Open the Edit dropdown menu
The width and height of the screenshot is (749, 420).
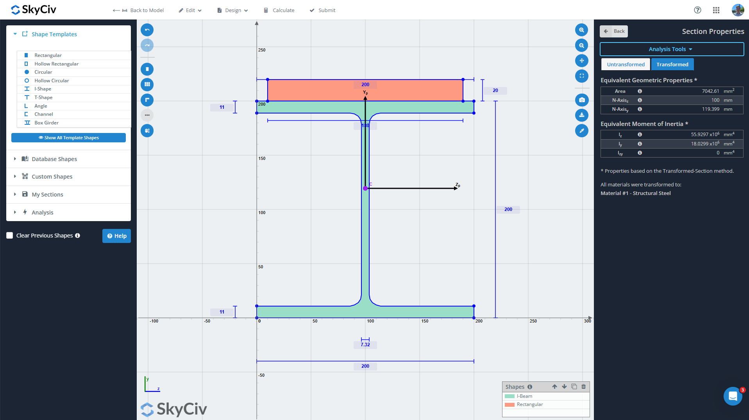click(x=190, y=11)
